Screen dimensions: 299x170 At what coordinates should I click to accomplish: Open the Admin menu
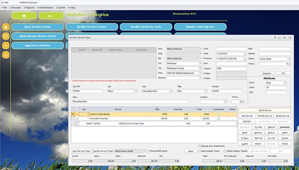(x=61, y=8)
